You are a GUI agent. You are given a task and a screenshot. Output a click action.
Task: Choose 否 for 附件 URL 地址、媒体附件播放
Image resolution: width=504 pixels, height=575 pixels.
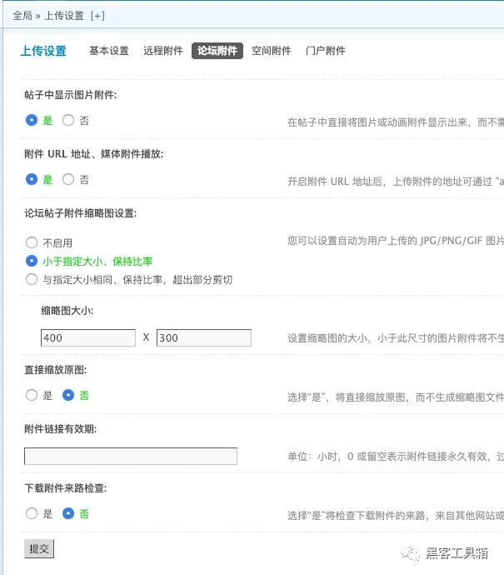click(69, 179)
